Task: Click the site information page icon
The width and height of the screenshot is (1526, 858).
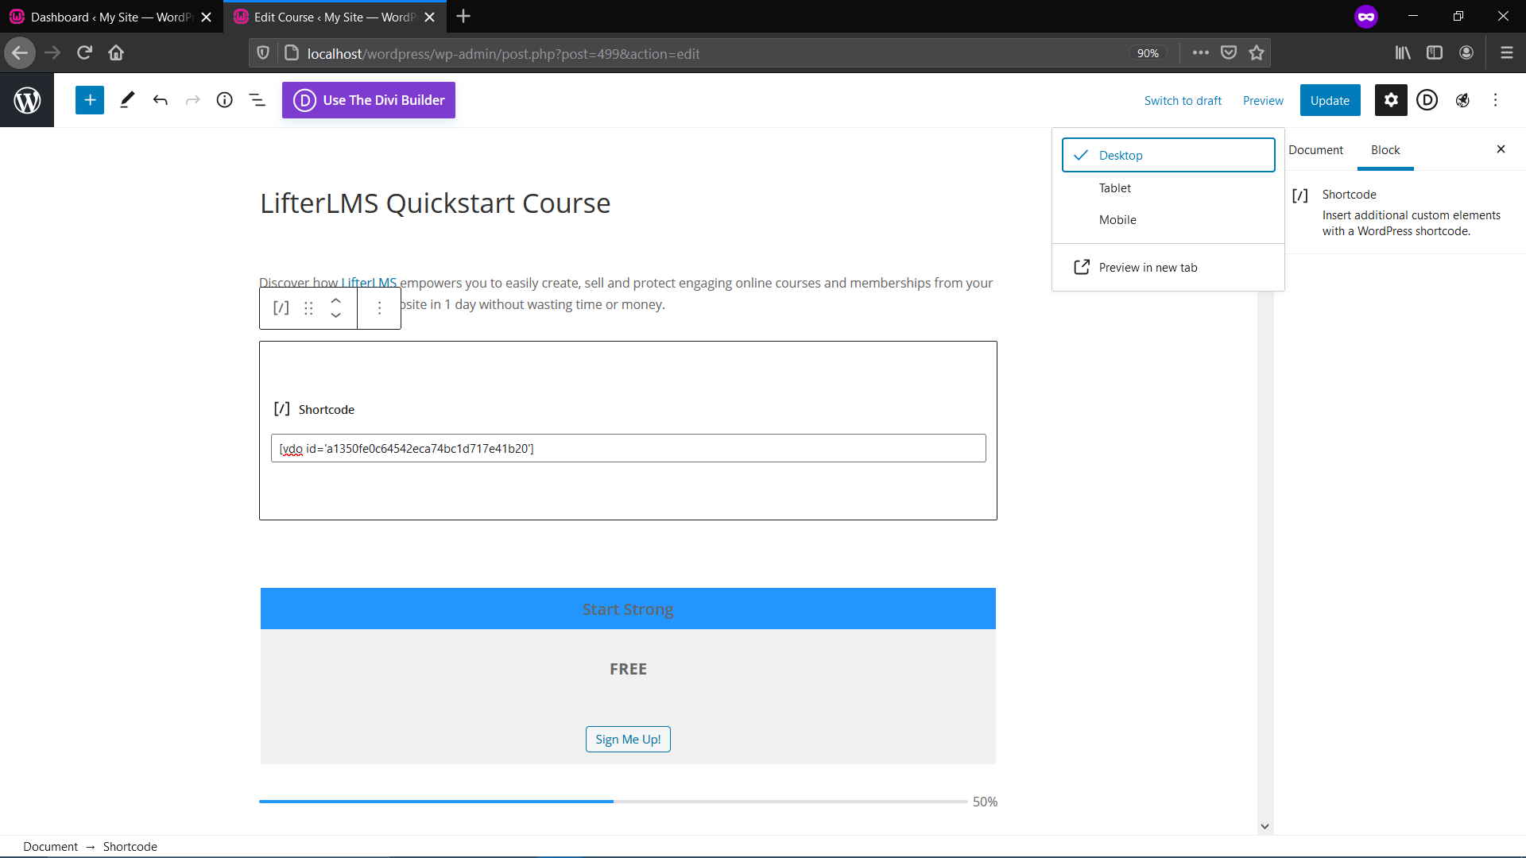Action: pyautogui.click(x=291, y=53)
